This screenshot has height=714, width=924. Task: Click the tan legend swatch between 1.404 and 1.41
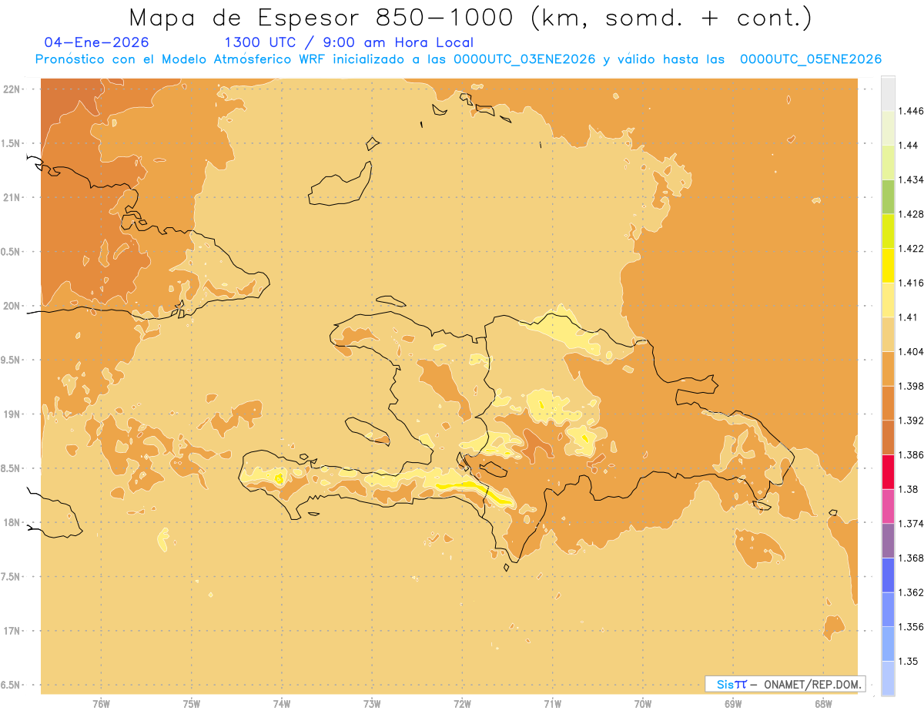pyautogui.click(x=888, y=334)
